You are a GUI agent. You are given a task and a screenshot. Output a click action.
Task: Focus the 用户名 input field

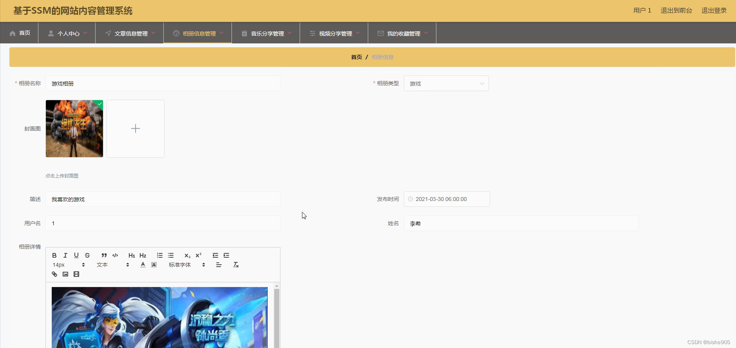pyautogui.click(x=163, y=223)
